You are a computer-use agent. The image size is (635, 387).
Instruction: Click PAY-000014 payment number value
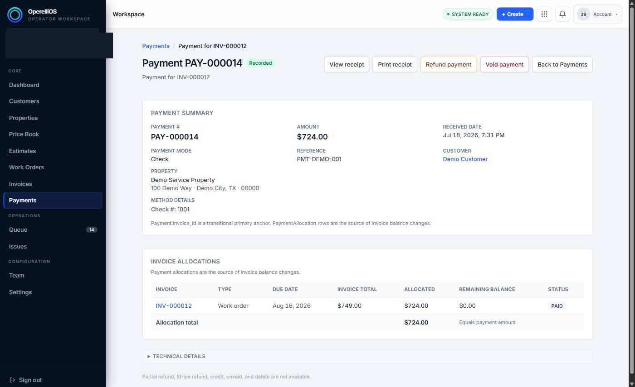[175, 137]
